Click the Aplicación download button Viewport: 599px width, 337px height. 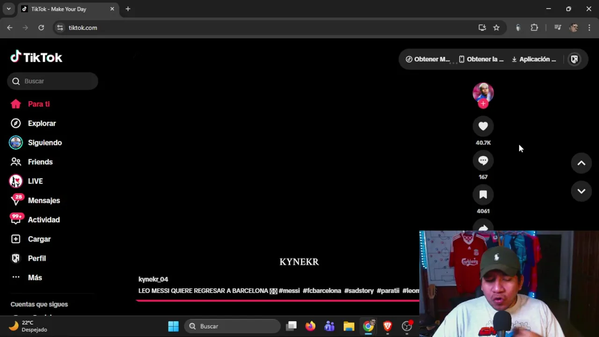534,59
